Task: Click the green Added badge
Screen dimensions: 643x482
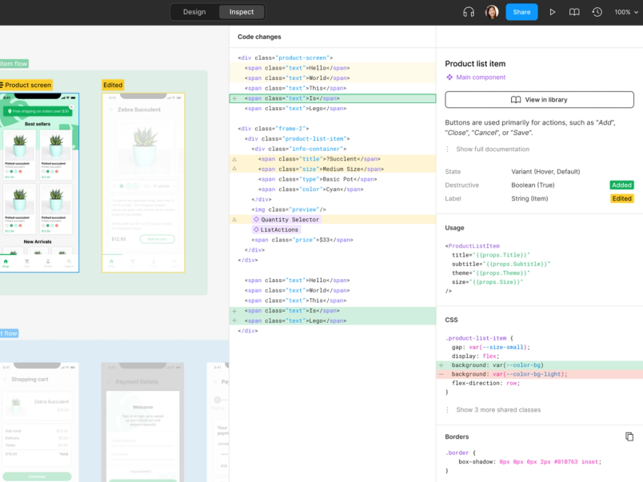Action: point(621,185)
